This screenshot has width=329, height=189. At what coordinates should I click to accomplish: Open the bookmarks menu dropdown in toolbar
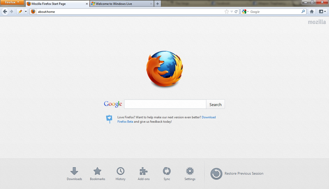[322, 12]
